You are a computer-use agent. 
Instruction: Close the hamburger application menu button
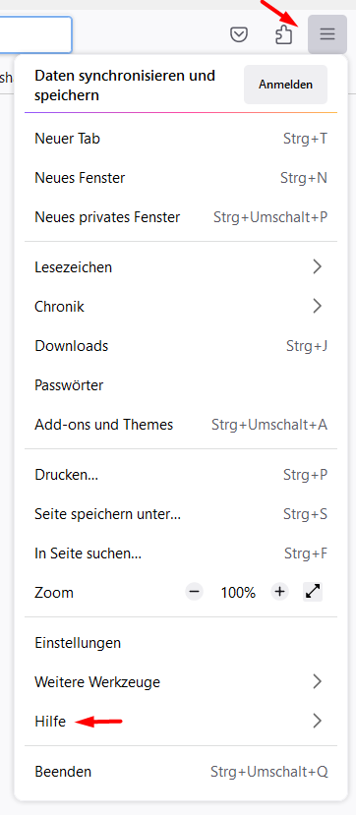point(327,34)
